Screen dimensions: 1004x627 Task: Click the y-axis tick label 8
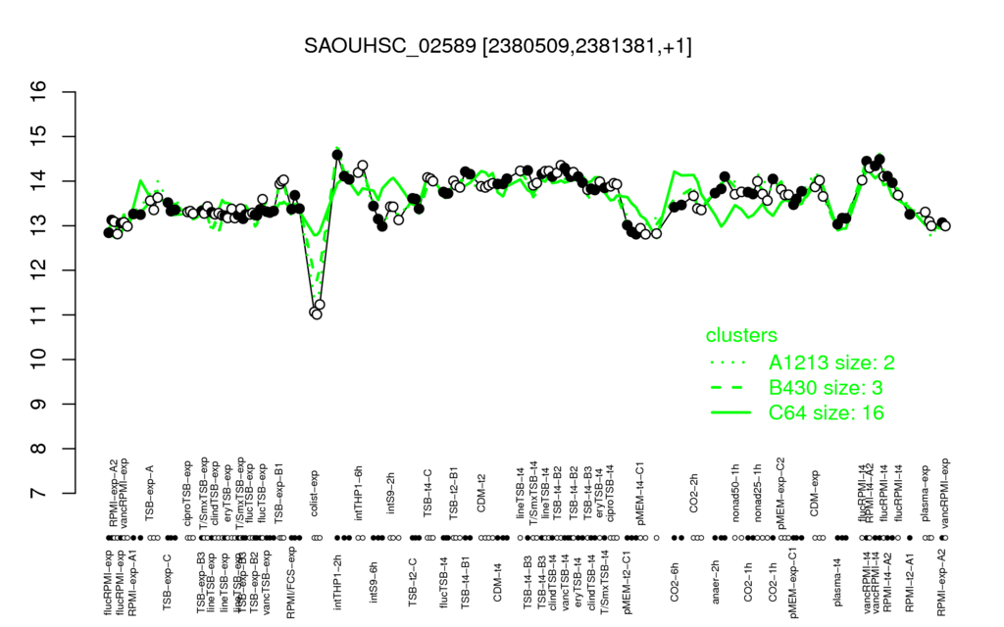(39, 449)
